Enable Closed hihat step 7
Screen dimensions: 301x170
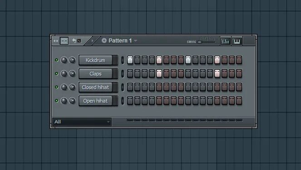[173, 87]
